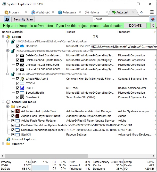The height and width of the screenshot is (172, 157).
Task: Click the Historia clock tab icon
Action: [x=87, y=12]
